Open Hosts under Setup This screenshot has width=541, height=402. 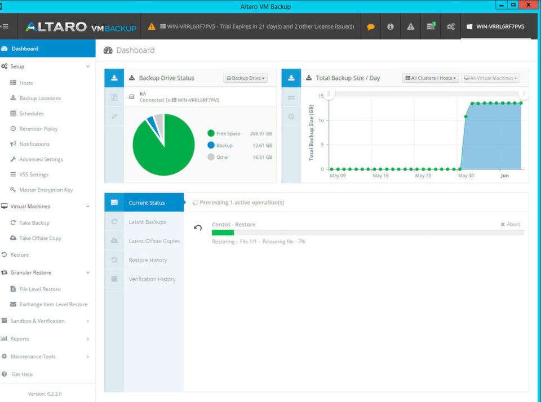click(26, 83)
